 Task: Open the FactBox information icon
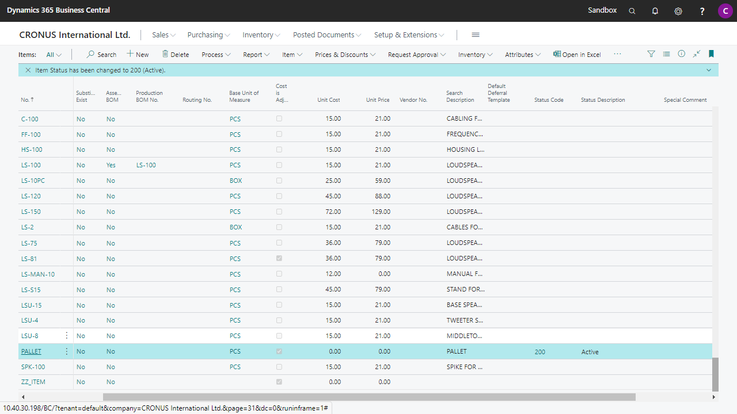[681, 54]
